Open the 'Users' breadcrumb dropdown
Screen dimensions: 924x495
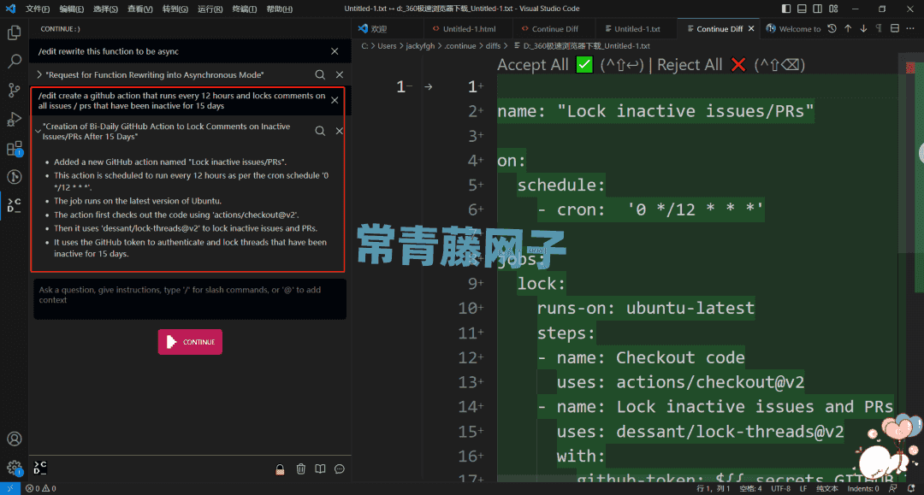tap(387, 46)
